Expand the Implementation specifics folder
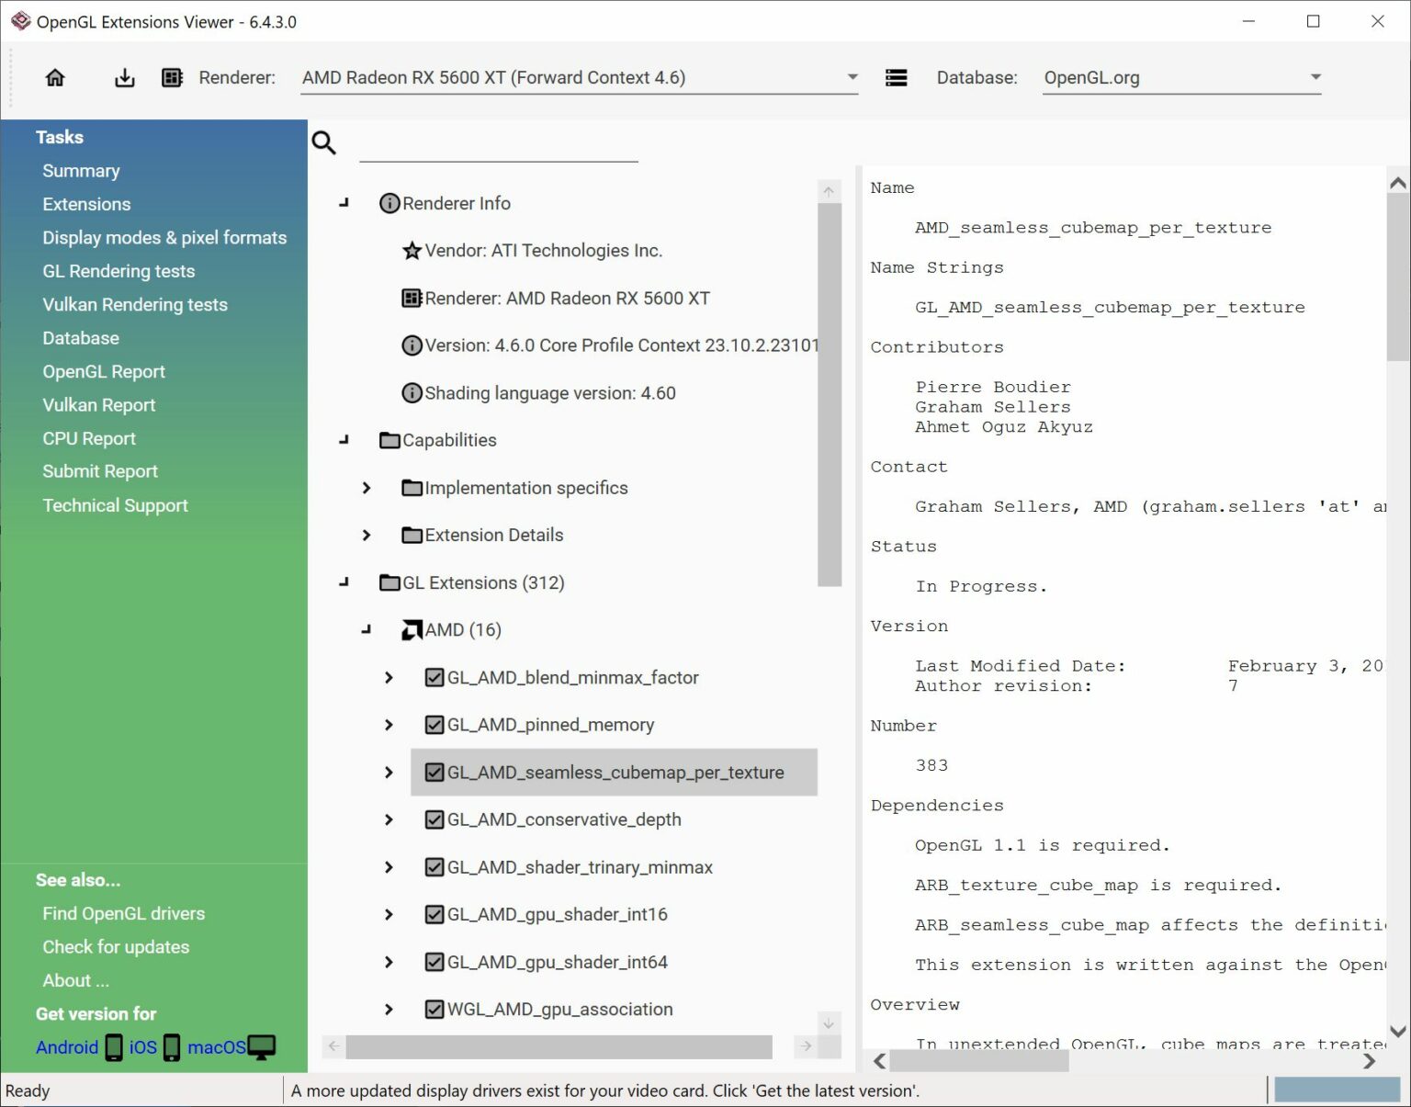This screenshot has width=1411, height=1107. pos(367,488)
